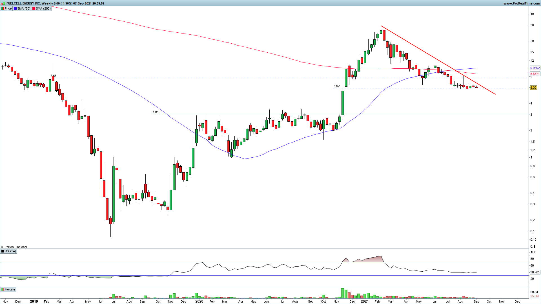The width and height of the screenshot is (541, 304).
Task: Click the Volume panel label
Action: (x=10, y=289)
